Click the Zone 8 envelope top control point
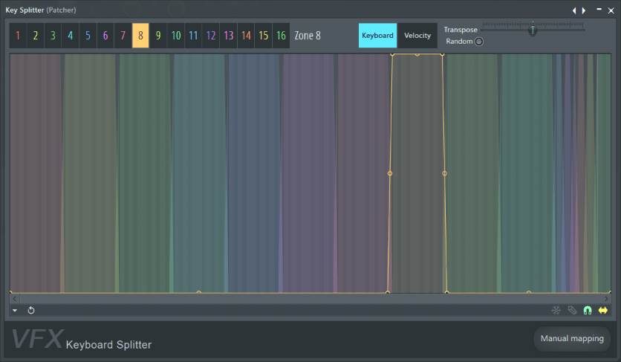 coord(417,55)
